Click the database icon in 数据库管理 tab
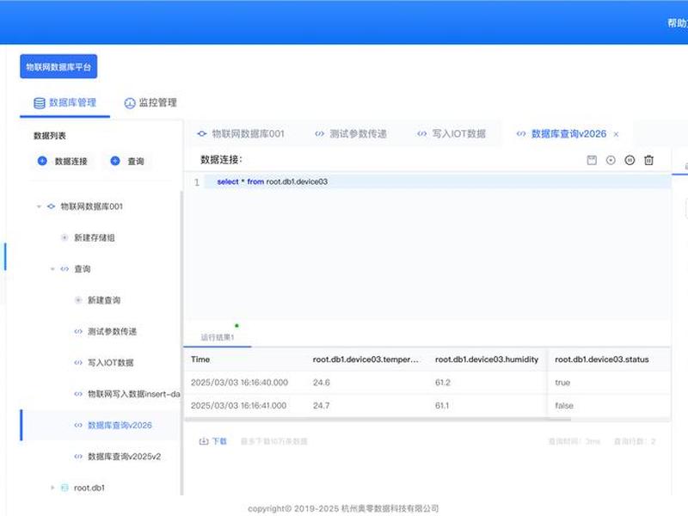Image resolution: width=688 pixels, height=516 pixels. (40, 103)
